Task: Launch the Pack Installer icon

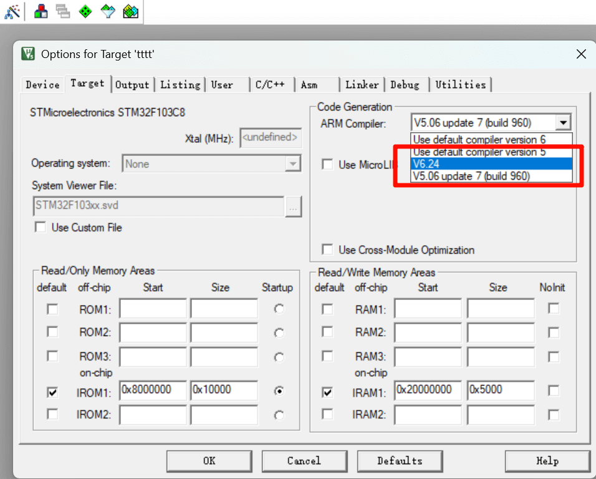Action: pos(131,11)
